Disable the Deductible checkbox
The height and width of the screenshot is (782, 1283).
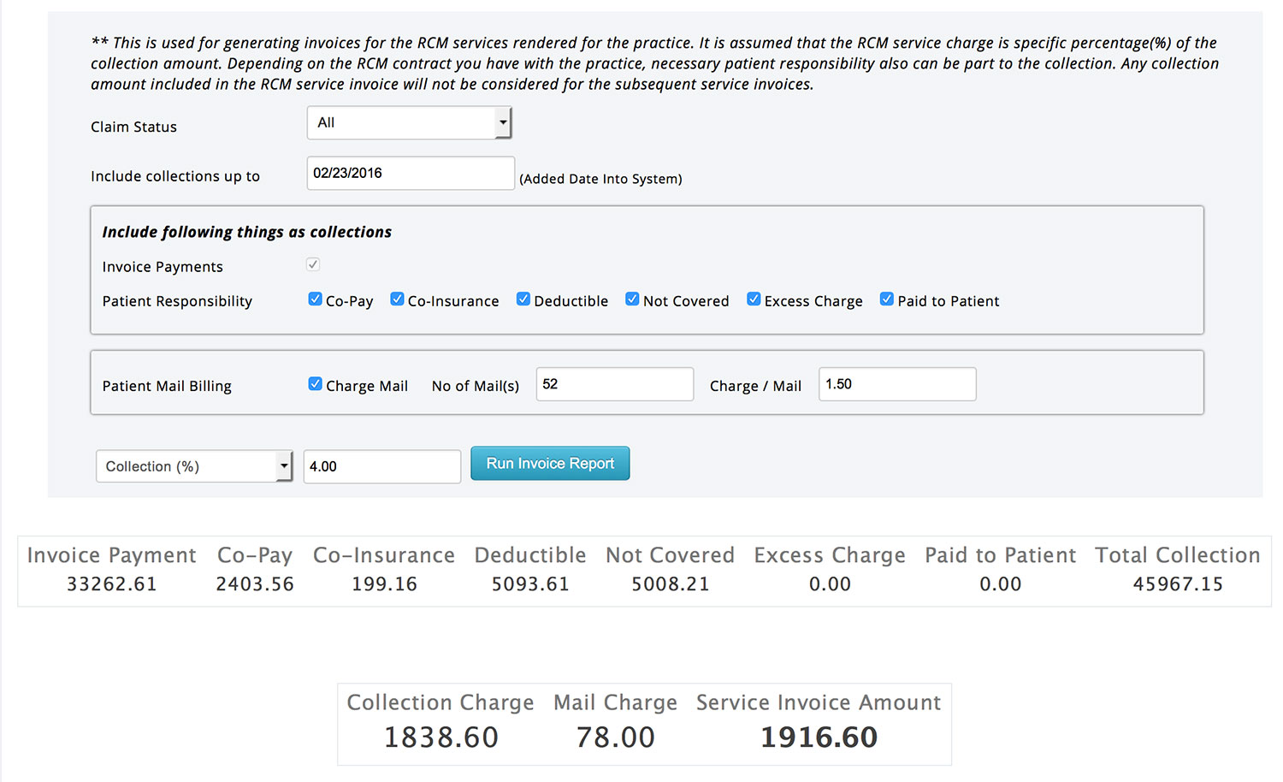[x=523, y=299]
